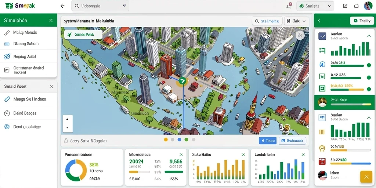Collapse the Sanien section chevron

coord(369,36)
